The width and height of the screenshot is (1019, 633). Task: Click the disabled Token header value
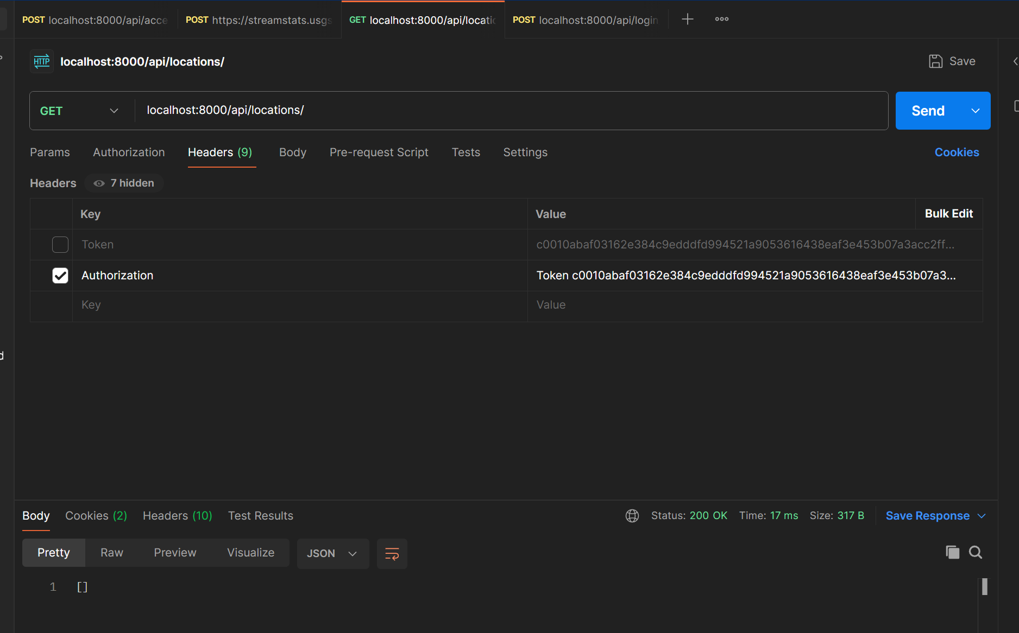(x=755, y=245)
